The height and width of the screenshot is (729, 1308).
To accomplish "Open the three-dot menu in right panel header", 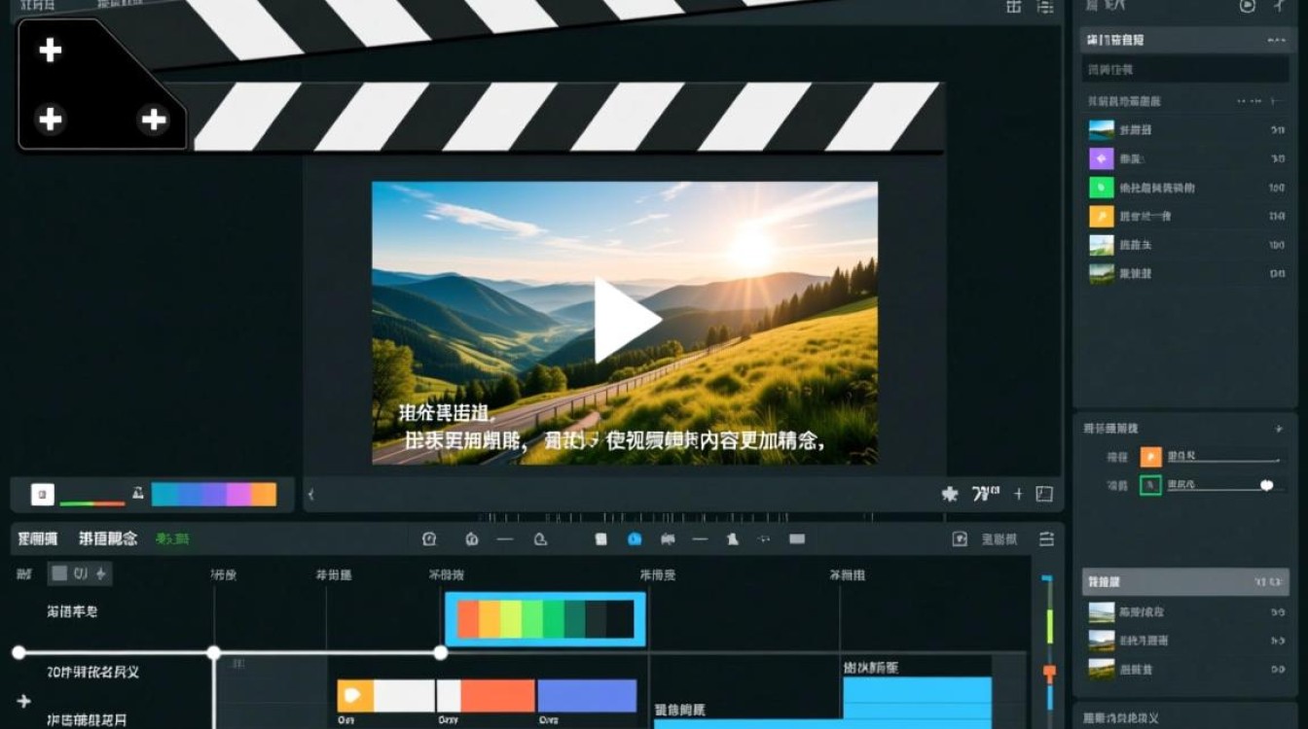I will click(x=1276, y=41).
